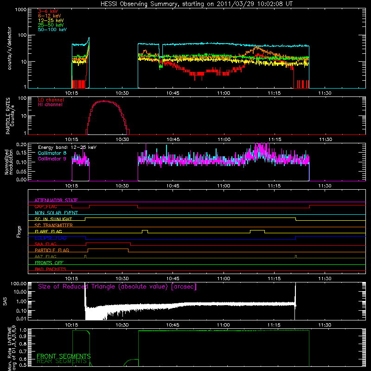371x371 pixels.
Task: Click the SC IN SUNLIGHT flag label
Action: (53, 219)
